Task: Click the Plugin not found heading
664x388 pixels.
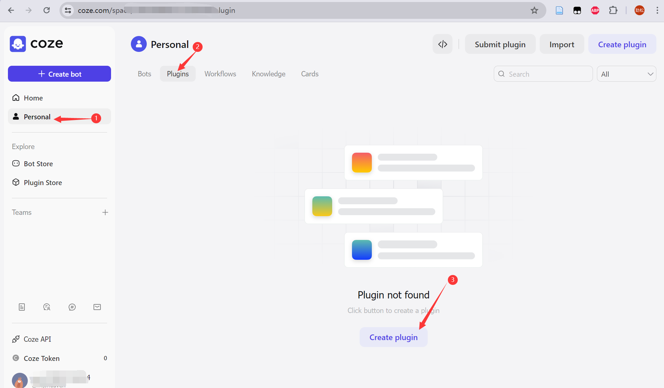Action: click(393, 295)
